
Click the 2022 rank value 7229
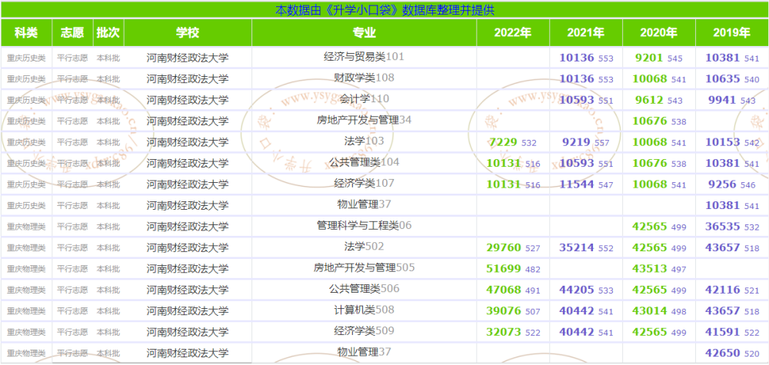tap(503, 142)
